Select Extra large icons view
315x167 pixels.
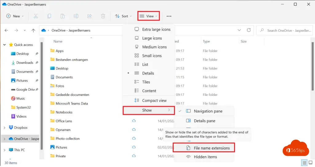(156, 30)
